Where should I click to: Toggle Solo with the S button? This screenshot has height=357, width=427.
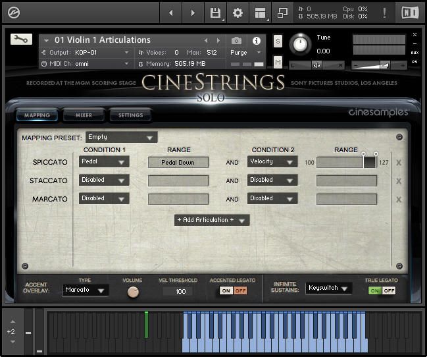click(278, 41)
